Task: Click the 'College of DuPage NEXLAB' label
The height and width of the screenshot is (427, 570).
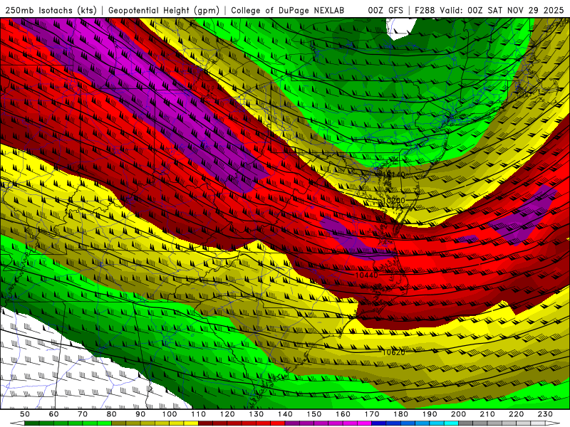Action: coord(288,11)
